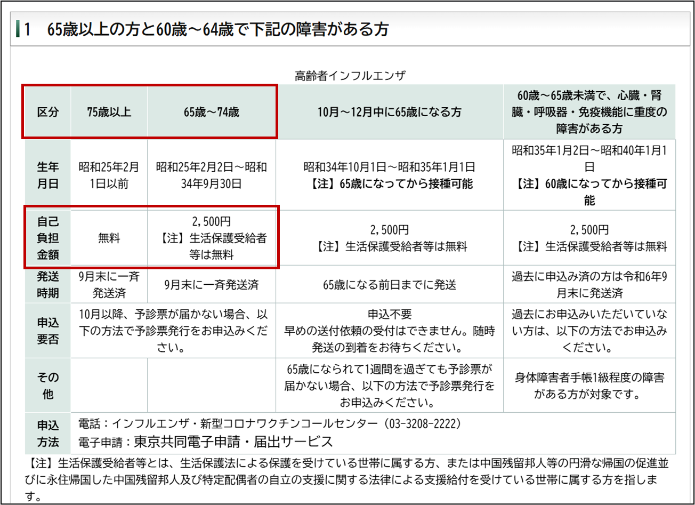Select the 75歳以上 column header
Viewport: 695px width, 505px height.
tap(109, 113)
